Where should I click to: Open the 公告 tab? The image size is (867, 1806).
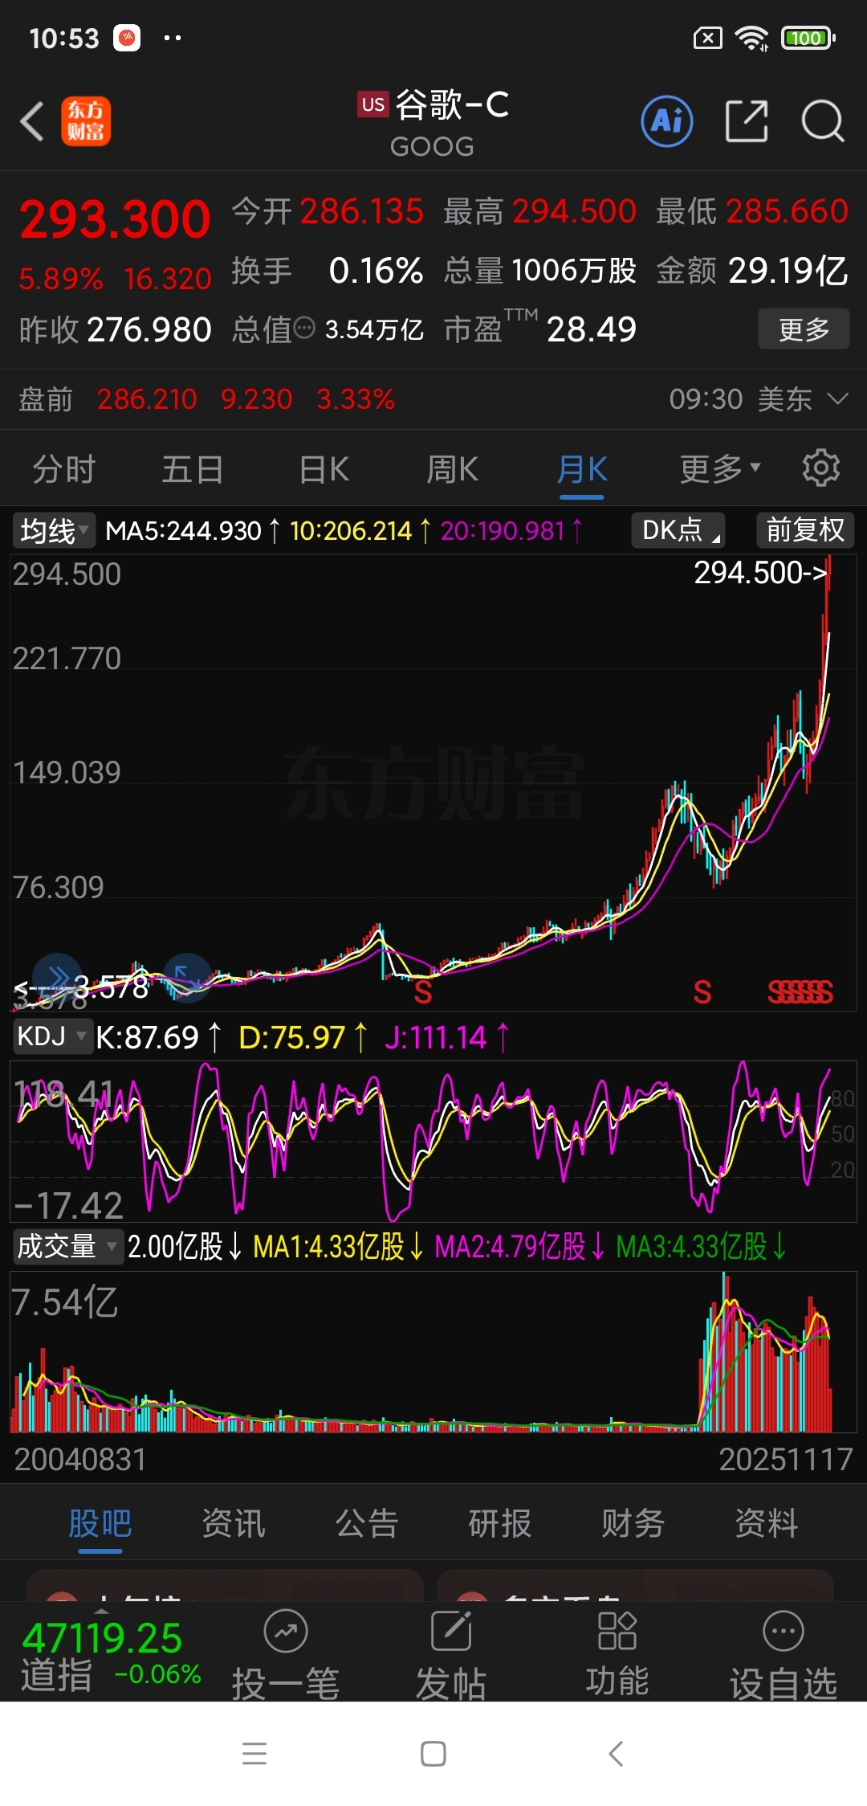[x=367, y=1523]
